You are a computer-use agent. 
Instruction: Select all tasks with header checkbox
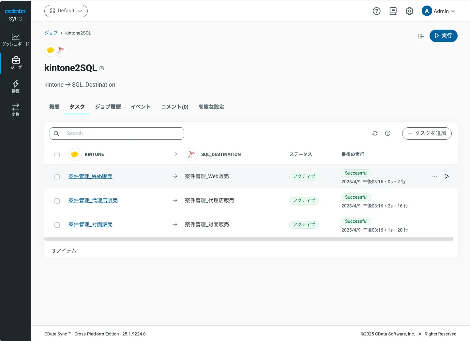[57, 155]
